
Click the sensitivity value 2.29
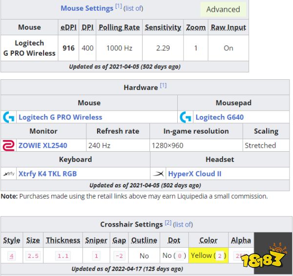tap(163, 48)
